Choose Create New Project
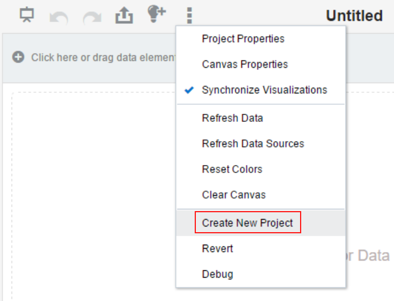The height and width of the screenshot is (301, 394). (261, 223)
